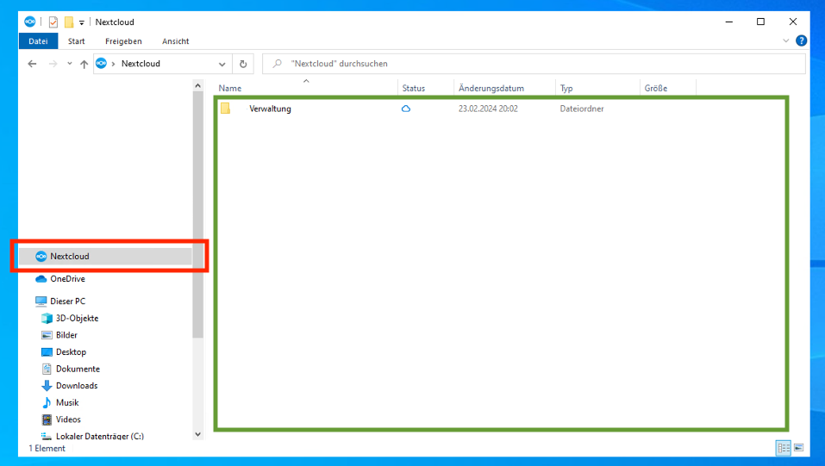Select the OneDrive cloud icon in sidebar
Viewport: 825px width, 466px height.
[x=41, y=279]
